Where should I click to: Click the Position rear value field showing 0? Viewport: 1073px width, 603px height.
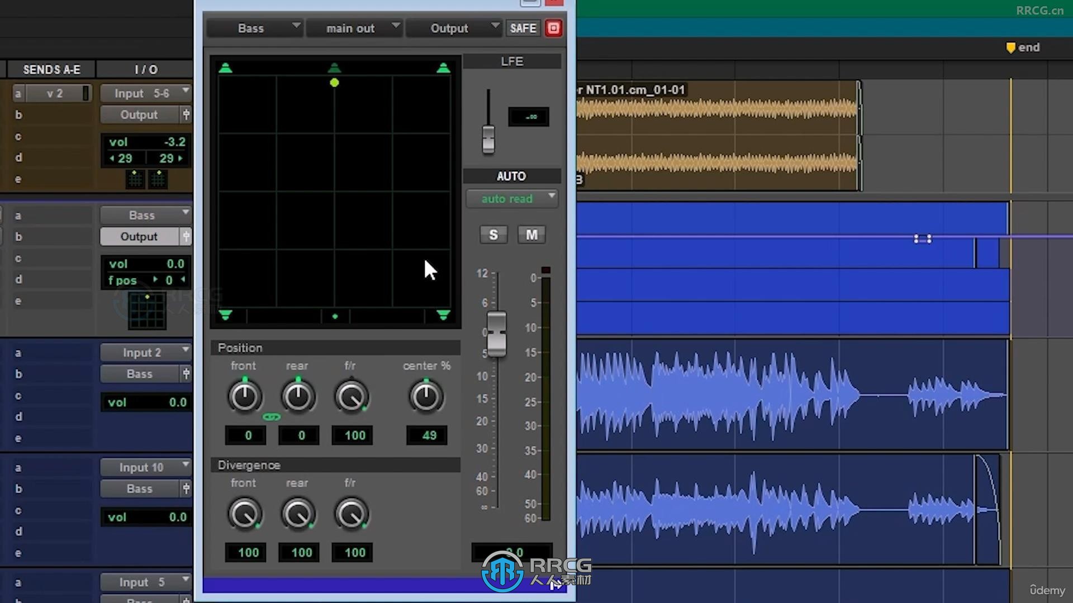[x=299, y=435]
